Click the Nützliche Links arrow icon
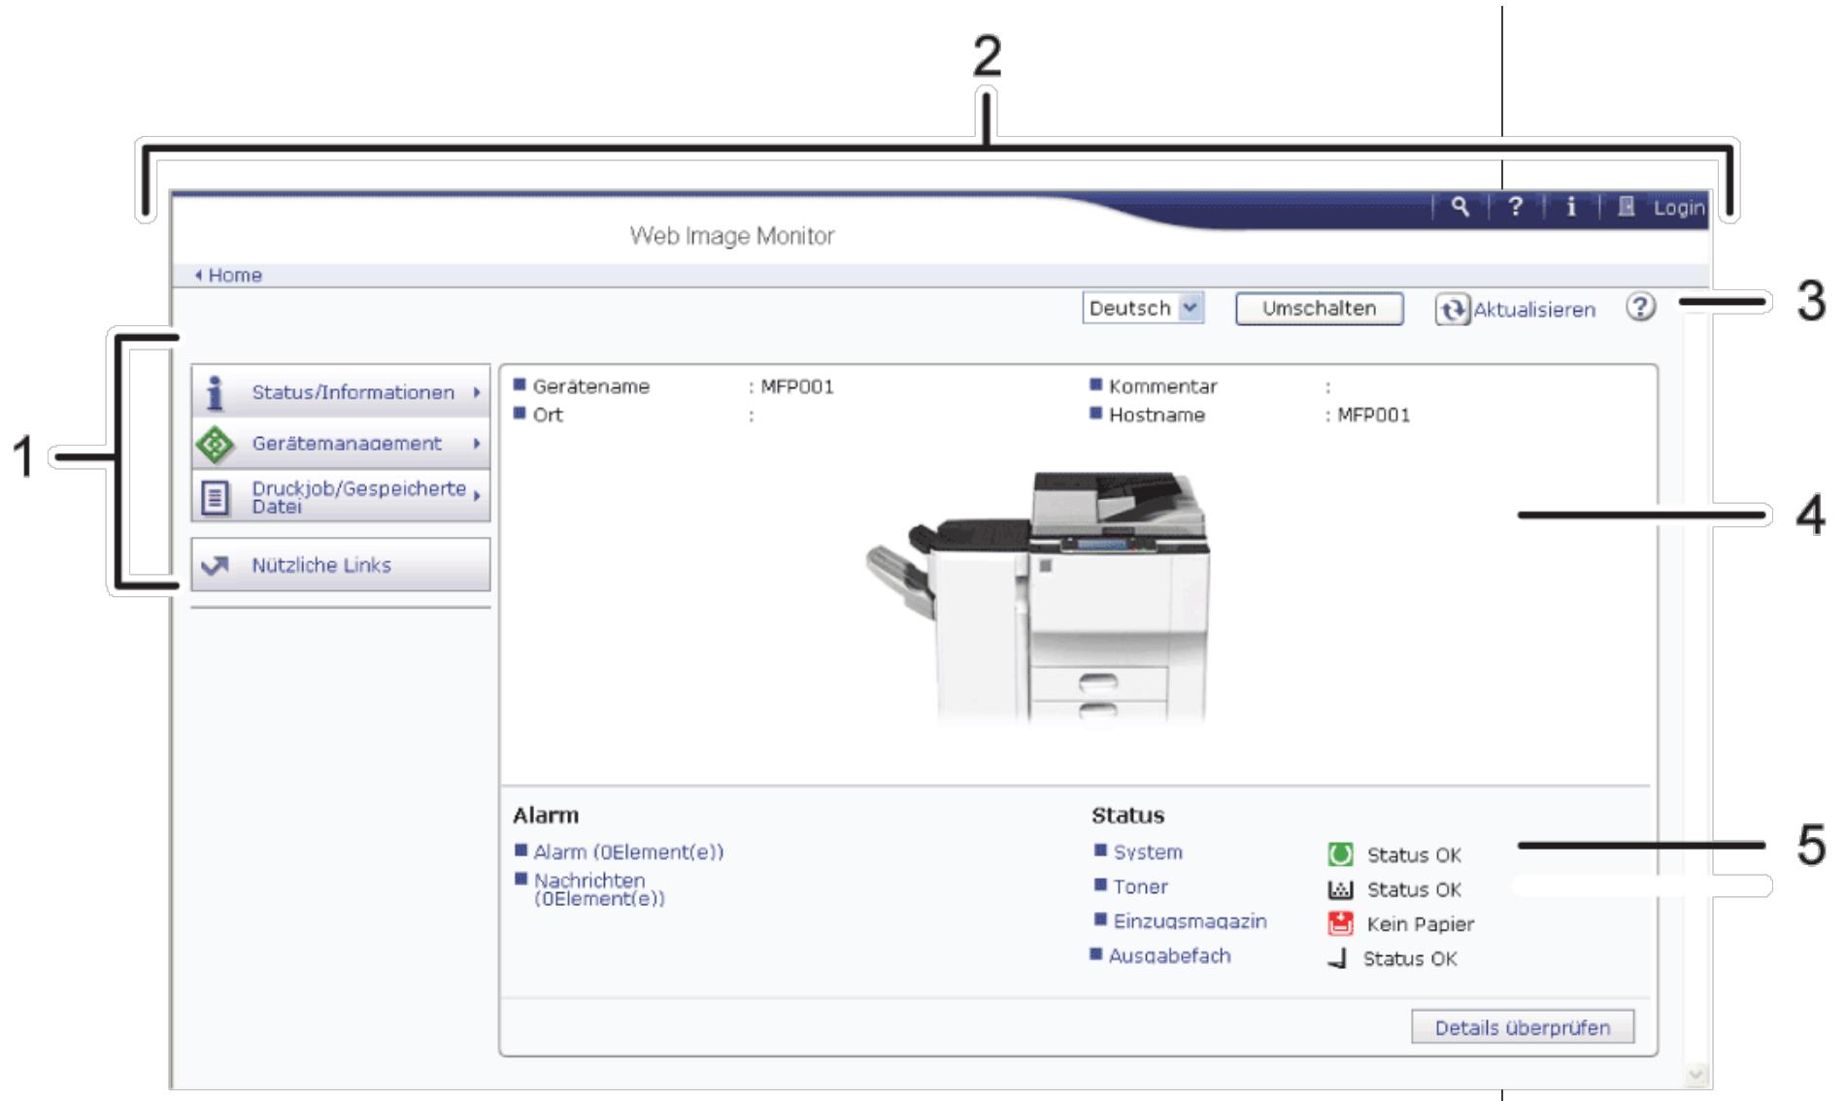Viewport: 1846px width, 1101px height. point(215,565)
